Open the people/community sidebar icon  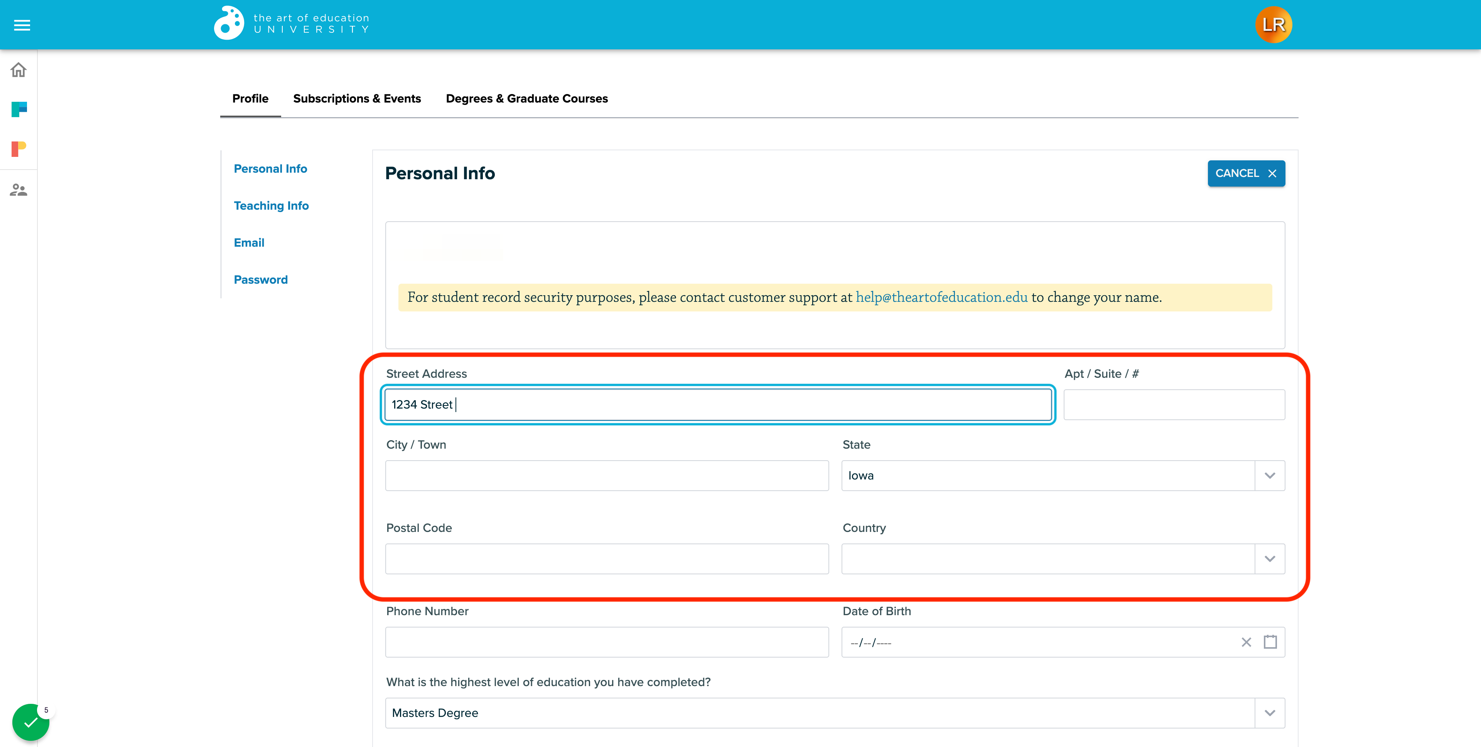(x=19, y=190)
